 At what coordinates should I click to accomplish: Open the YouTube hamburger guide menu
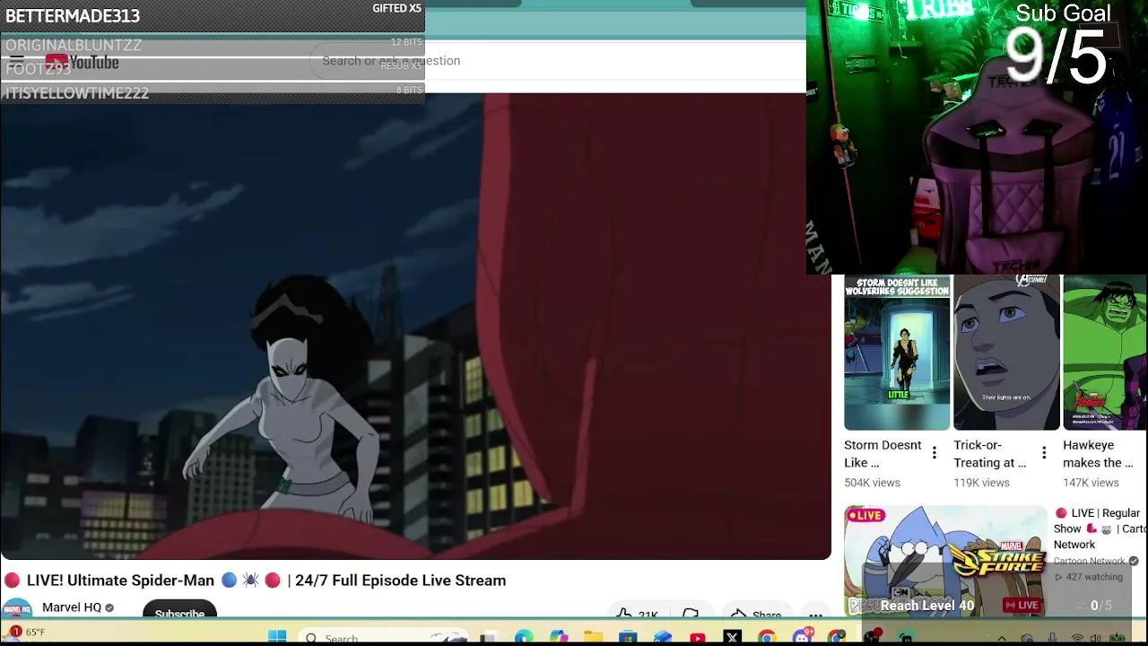pos(16,61)
